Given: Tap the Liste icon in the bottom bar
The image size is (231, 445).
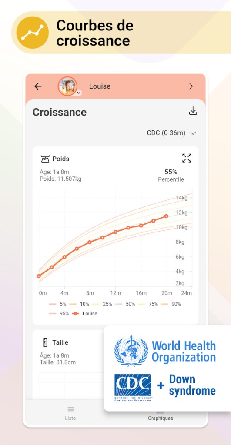Looking at the screenshot, I should [x=70, y=409].
